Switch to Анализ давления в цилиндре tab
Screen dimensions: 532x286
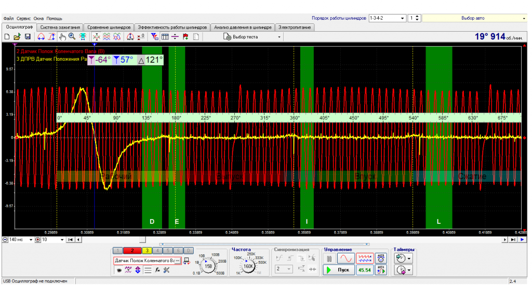pyautogui.click(x=243, y=28)
